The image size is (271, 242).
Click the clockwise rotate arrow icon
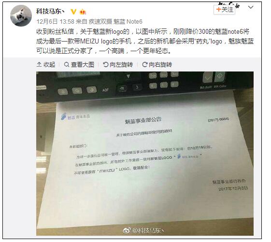(144, 64)
